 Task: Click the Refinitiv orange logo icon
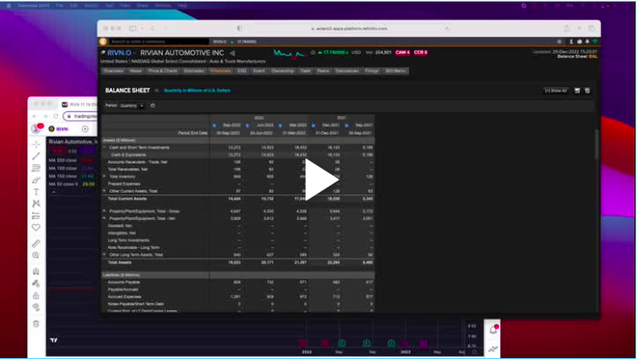coord(103,42)
